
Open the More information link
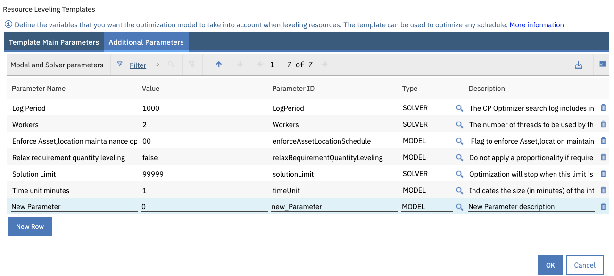[x=537, y=24]
